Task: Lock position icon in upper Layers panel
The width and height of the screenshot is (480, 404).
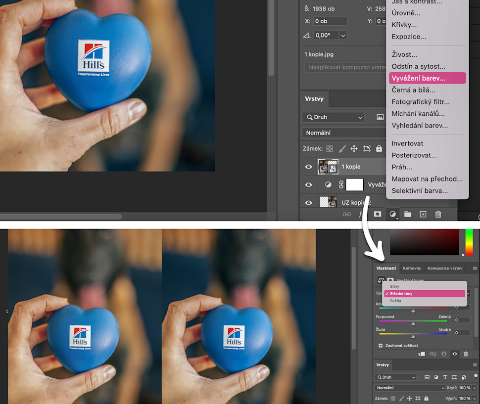Action: pyautogui.click(x=354, y=149)
